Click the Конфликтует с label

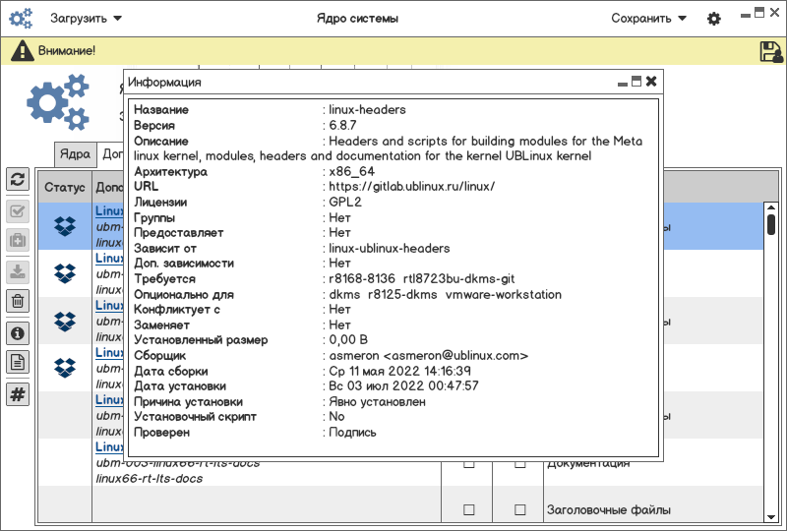(177, 309)
